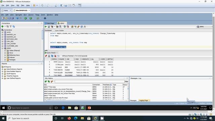Click the filter funnel icon in the Connections panel
This screenshot has width=215, height=121.
click(10, 27)
